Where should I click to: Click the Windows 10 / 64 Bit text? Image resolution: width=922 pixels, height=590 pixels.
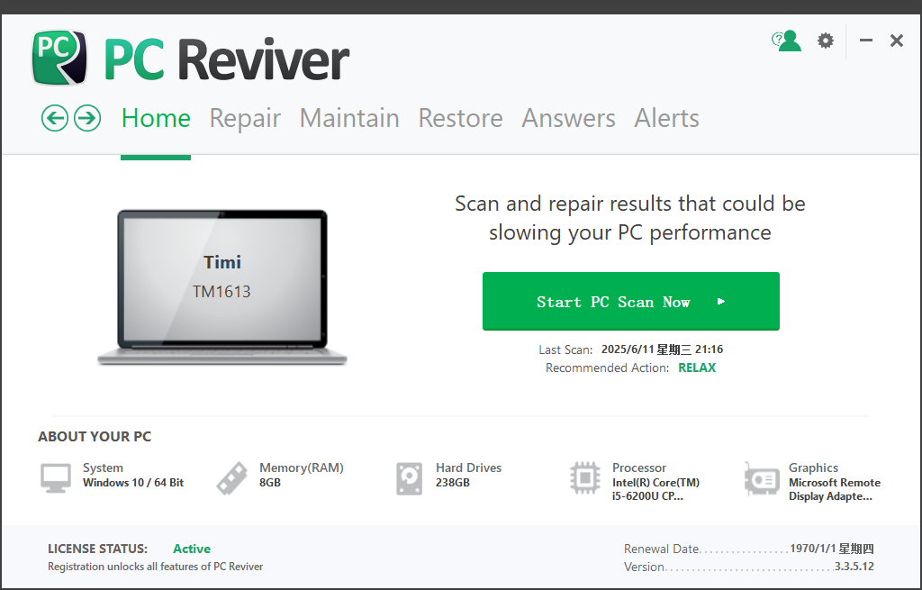point(133,482)
